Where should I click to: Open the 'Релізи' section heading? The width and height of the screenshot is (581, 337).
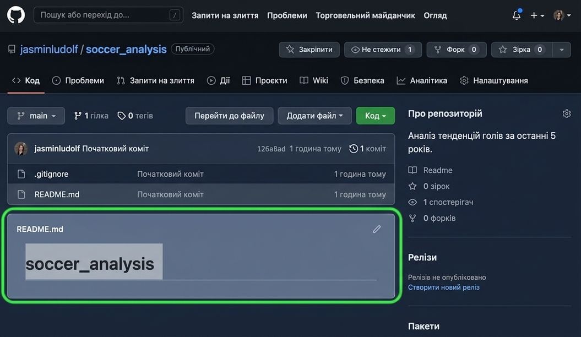point(422,257)
